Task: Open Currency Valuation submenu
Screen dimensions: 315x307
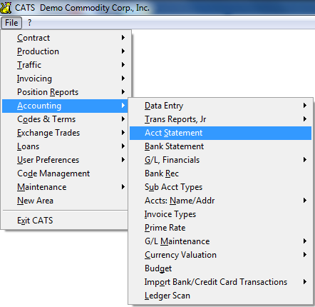Action: [220, 255]
